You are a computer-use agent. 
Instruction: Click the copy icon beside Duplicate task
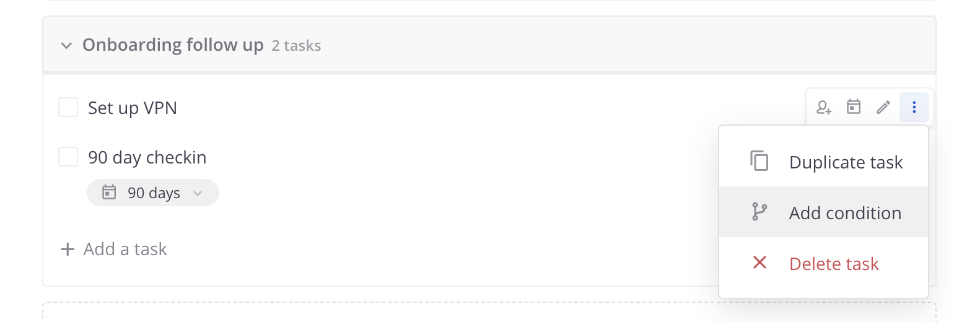click(759, 161)
